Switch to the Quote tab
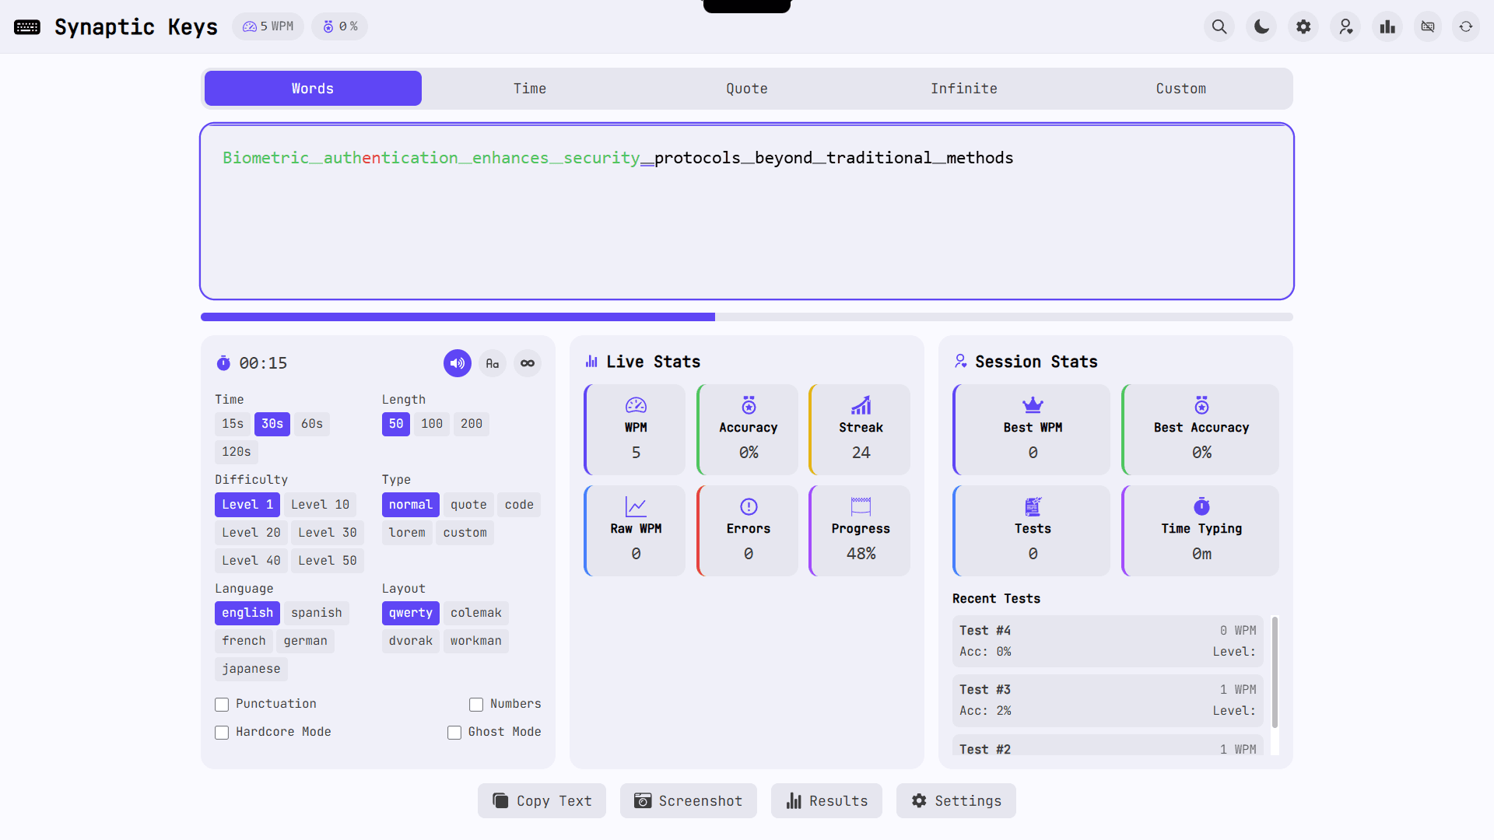The height and width of the screenshot is (840, 1494). click(747, 89)
